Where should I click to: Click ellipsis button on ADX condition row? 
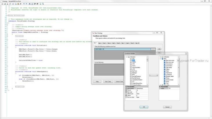tap(153, 49)
